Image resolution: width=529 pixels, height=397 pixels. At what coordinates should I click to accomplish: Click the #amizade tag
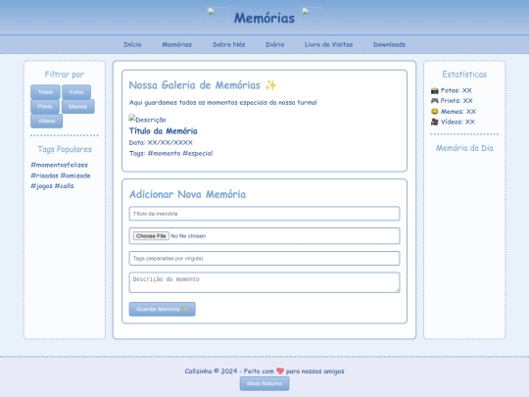(x=75, y=175)
